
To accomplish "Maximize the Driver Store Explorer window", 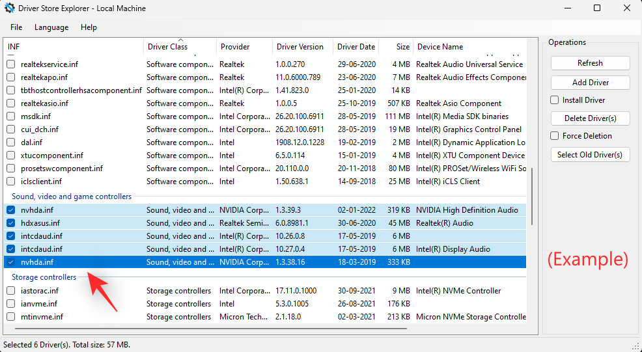I will pyautogui.click(x=597, y=8).
